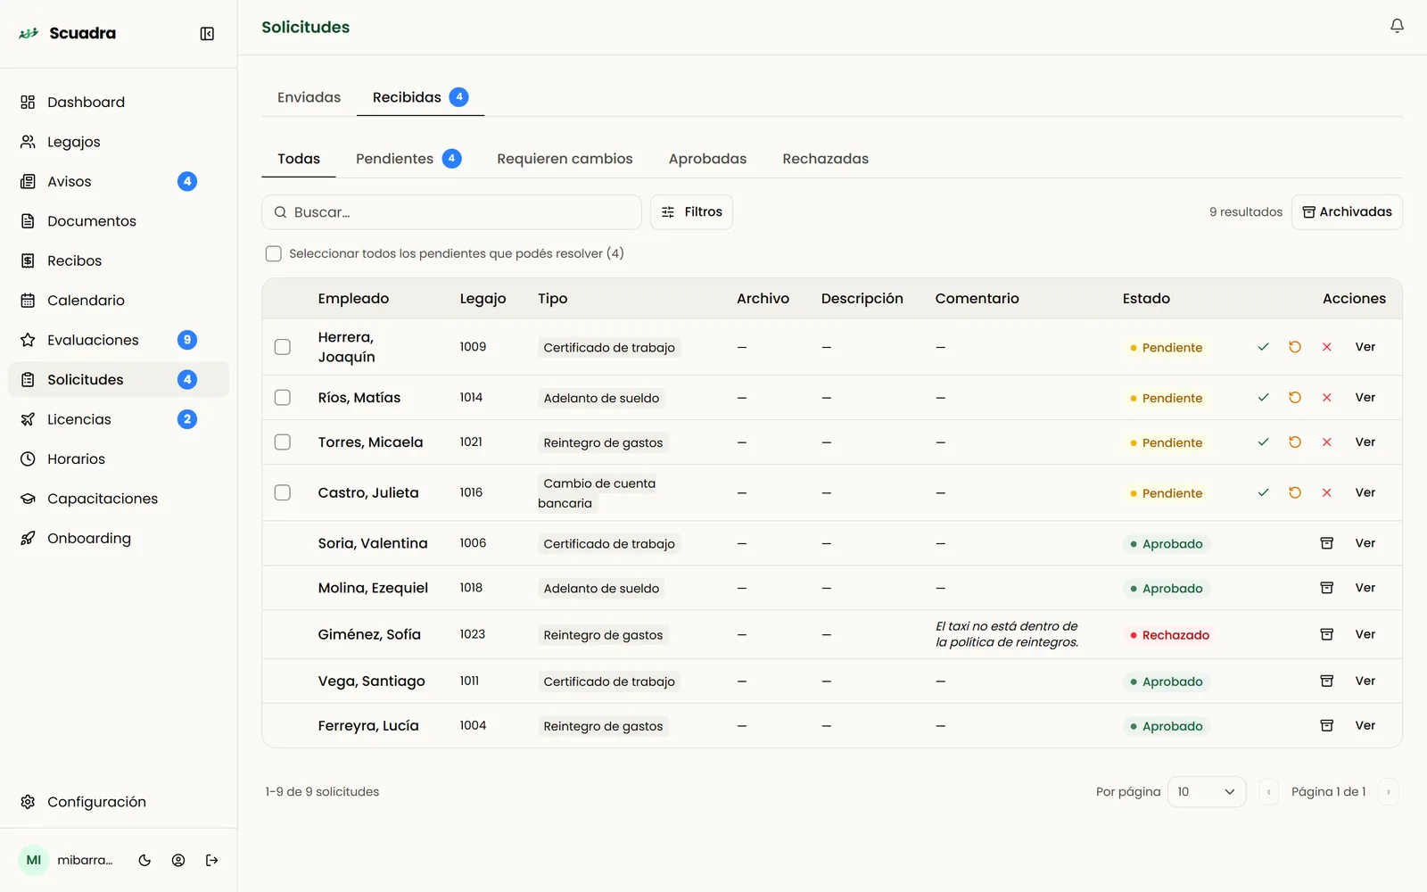Check select all pending requests
This screenshot has height=892, width=1427.
(274, 253)
